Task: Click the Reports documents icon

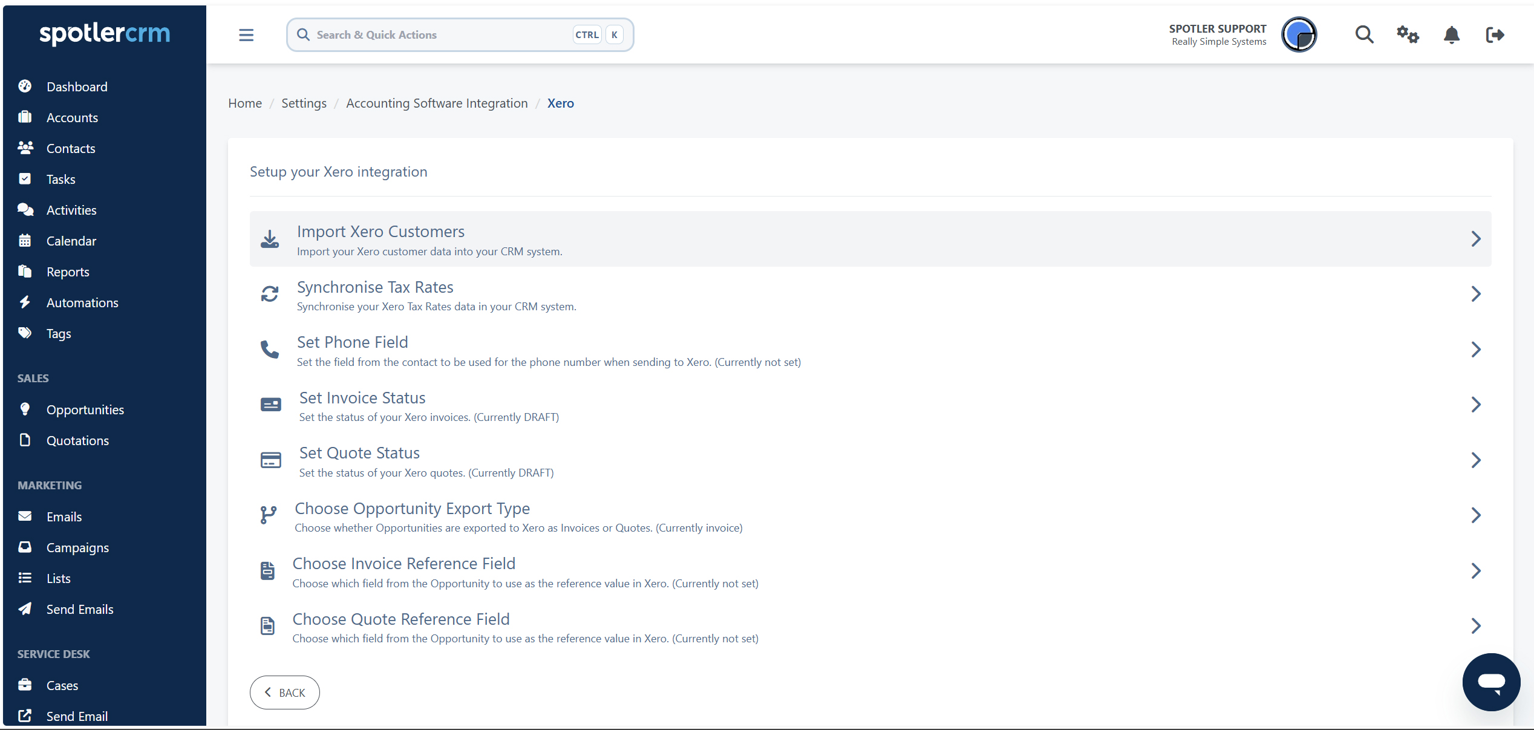Action: 25,271
